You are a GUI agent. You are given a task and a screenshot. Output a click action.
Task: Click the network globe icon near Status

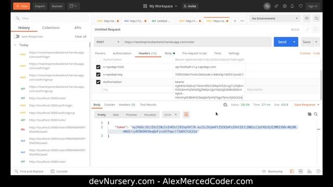point(225,105)
